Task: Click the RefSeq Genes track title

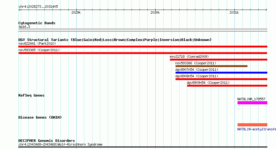Action: [x=31, y=95]
